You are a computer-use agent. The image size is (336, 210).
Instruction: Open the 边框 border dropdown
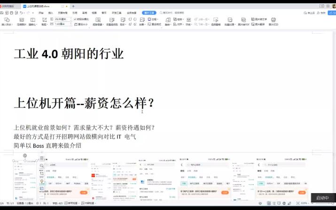tap(153, 19)
